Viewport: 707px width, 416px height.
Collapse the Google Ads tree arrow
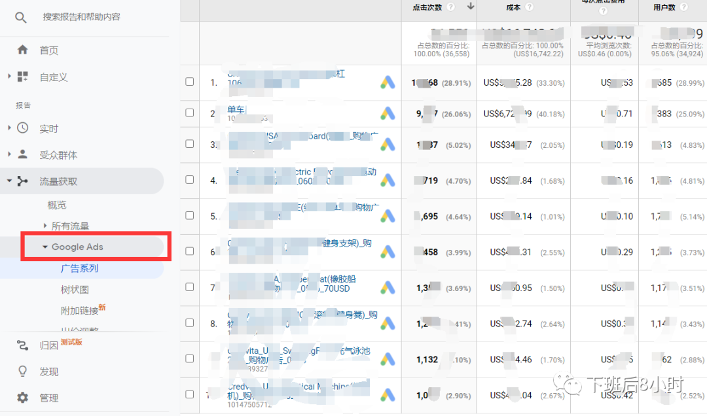coord(45,247)
